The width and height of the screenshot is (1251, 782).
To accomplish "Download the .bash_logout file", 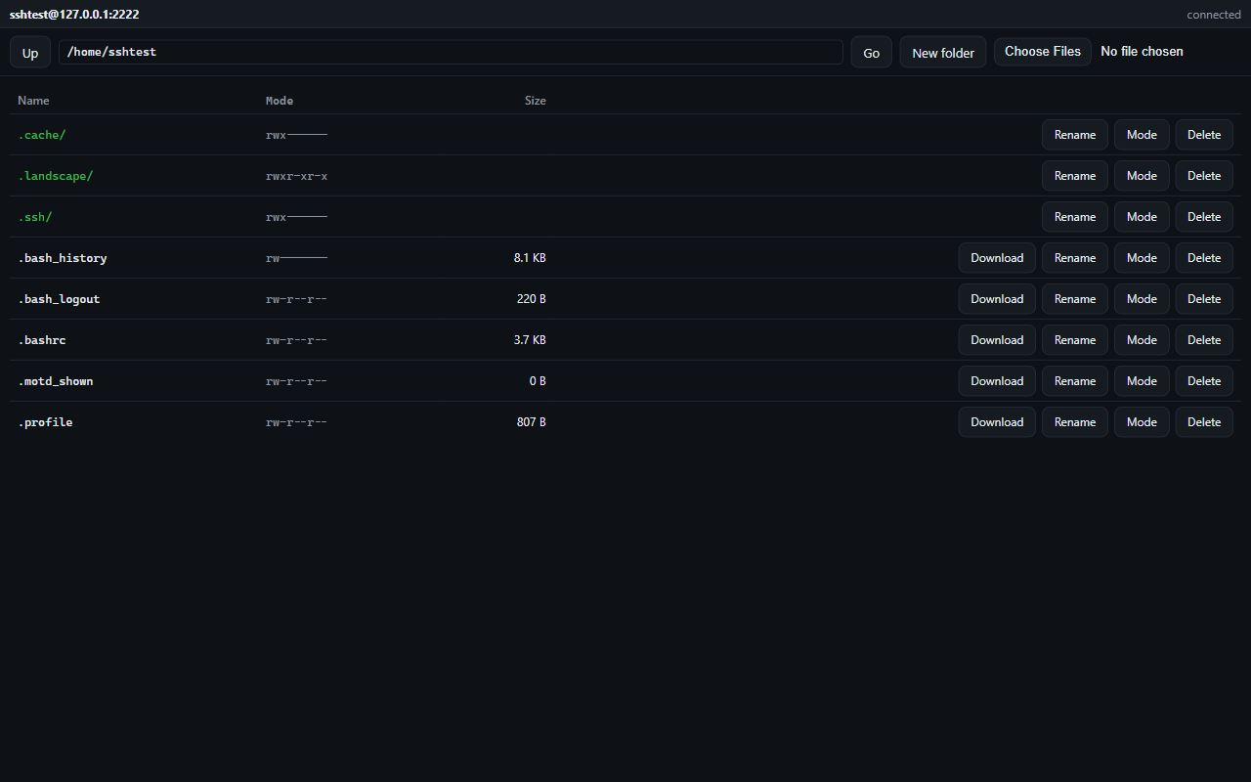I will [997, 299].
